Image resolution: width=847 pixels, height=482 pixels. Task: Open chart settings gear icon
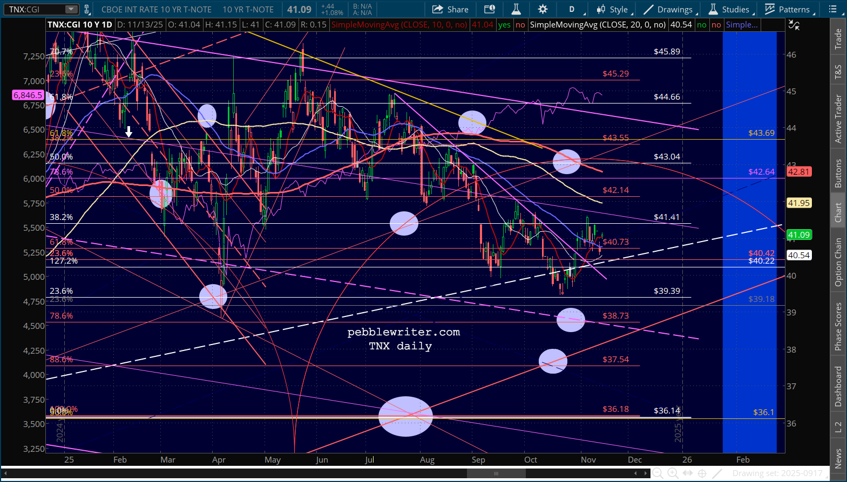tap(543, 9)
